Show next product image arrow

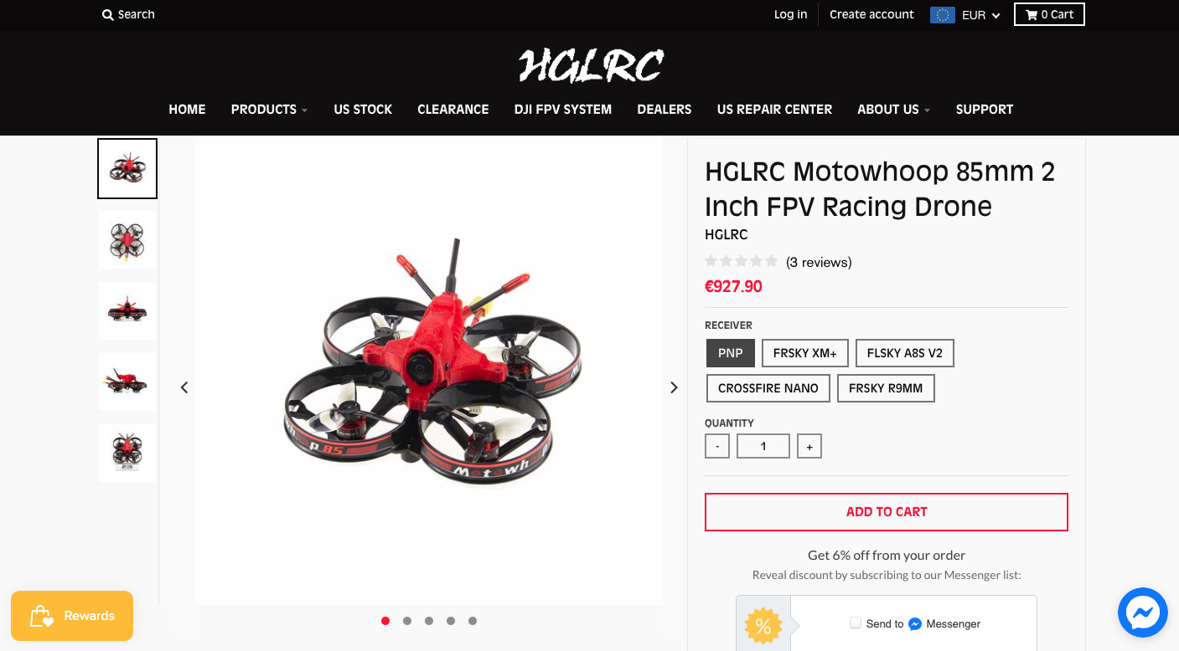click(674, 387)
